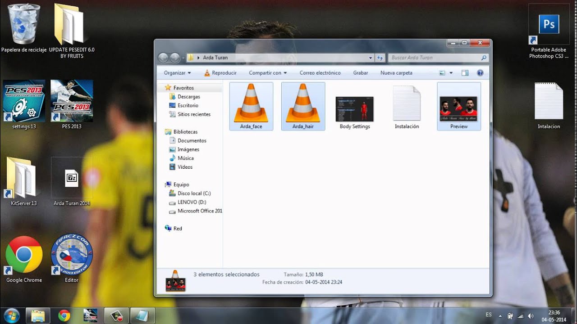Viewport: 577px width, 324px height.
Task: Click Nueva carpeta button
Action: [396, 73]
